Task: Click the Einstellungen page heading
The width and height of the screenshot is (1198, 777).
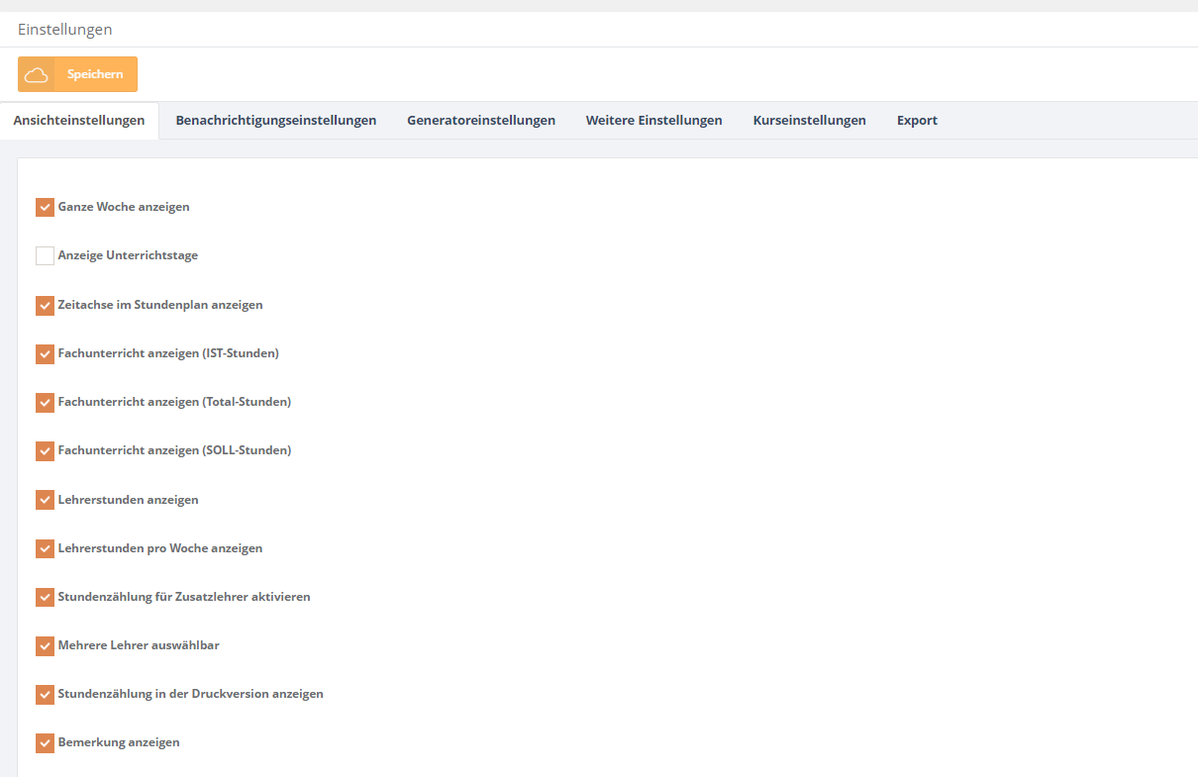Action: tap(65, 30)
